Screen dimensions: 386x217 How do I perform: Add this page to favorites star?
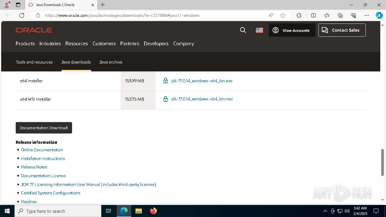(283, 15)
